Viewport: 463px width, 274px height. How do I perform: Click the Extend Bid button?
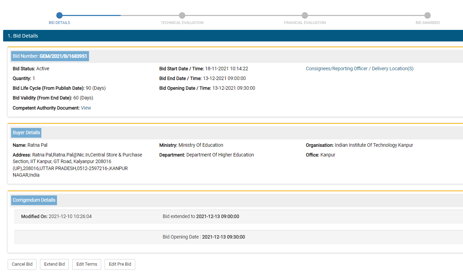point(55,264)
